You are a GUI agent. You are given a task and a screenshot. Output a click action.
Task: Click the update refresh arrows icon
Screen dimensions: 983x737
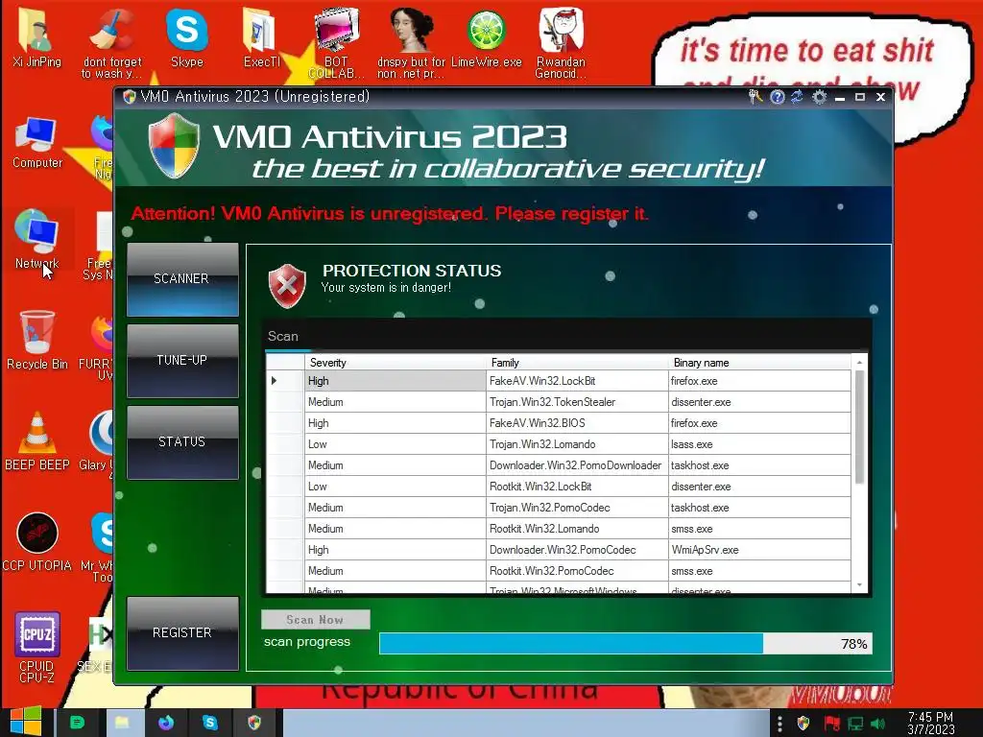pos(798,97)
